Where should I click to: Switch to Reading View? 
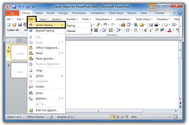click(x=122, y=117)
